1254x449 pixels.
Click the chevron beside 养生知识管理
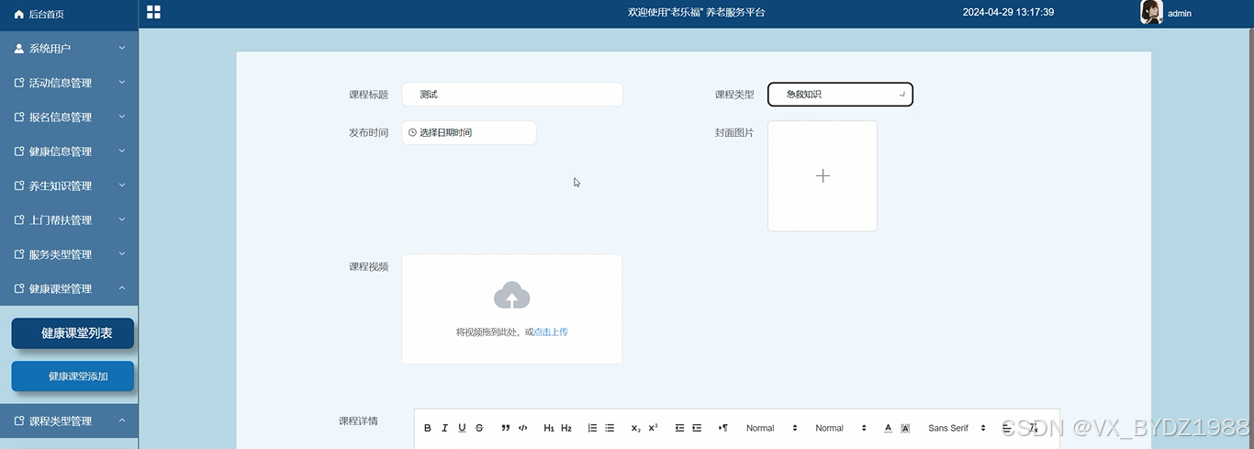click(x=122, y=185)
